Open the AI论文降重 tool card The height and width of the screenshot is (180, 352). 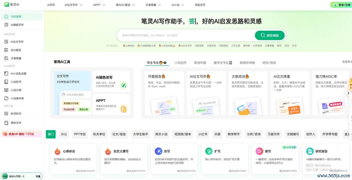pos(290,93)
